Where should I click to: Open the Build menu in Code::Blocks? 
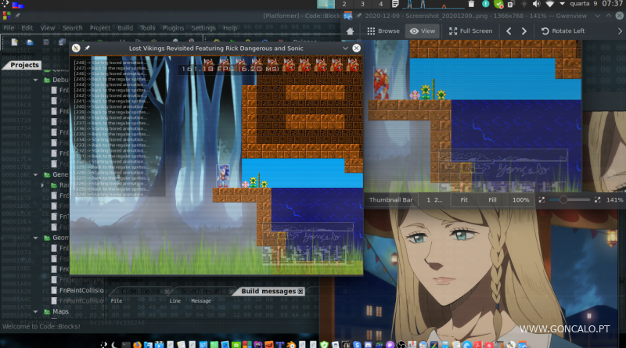click(x=125, y=28)
